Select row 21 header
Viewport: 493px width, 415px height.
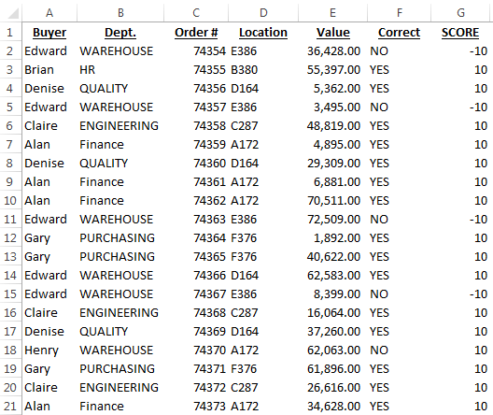[x=10, y=407]
